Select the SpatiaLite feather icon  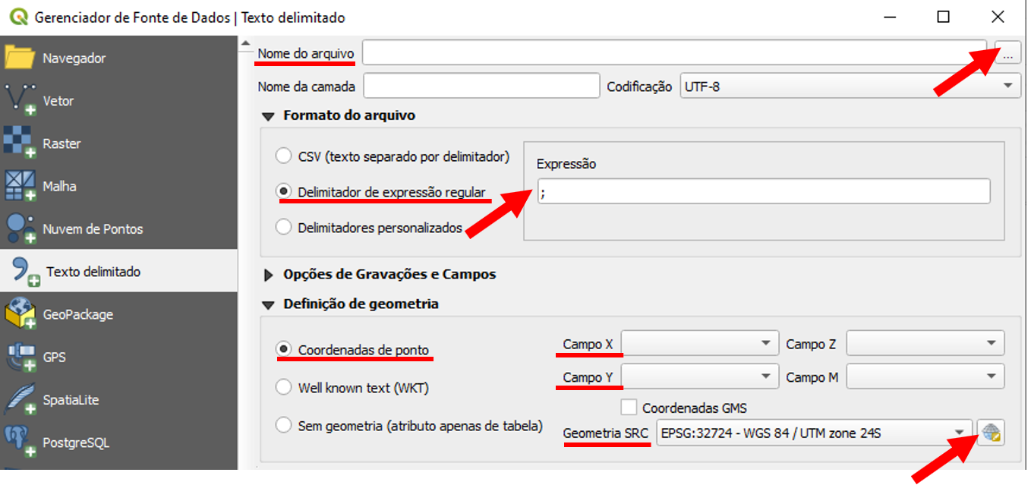[20, 399]
